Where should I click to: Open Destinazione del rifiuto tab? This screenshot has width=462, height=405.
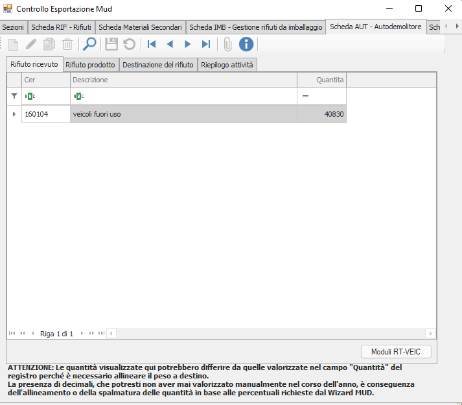[157, 65]
